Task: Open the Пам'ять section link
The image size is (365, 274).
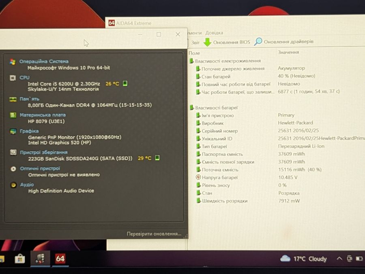Action: [x=29, y=99]
